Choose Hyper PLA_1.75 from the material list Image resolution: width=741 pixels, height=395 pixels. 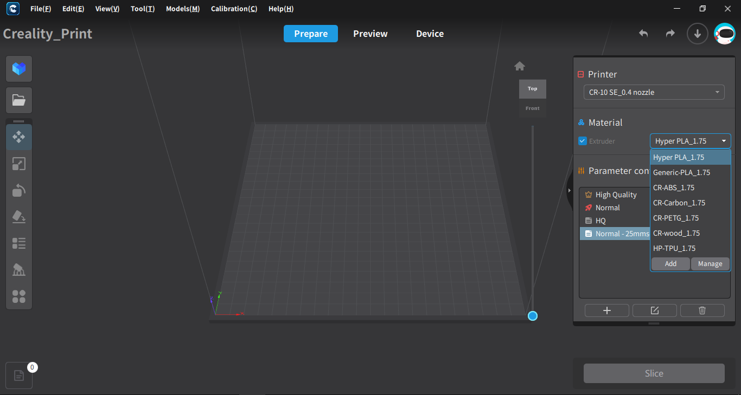(x=691, y=157)
